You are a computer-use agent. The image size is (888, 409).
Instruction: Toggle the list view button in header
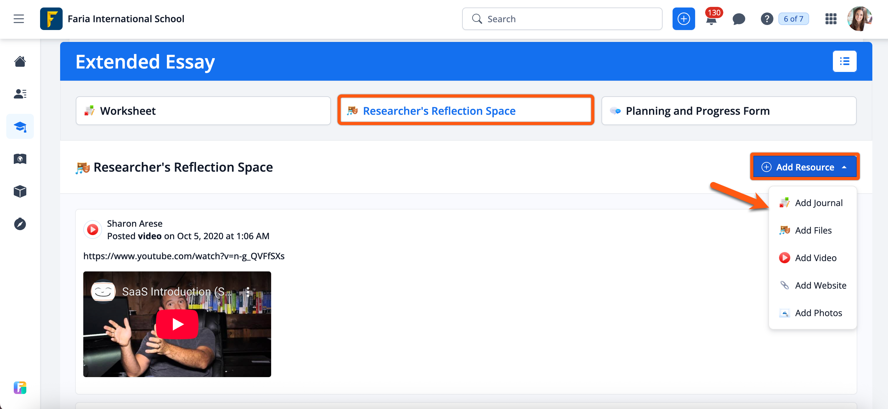(x=844, y=62)
